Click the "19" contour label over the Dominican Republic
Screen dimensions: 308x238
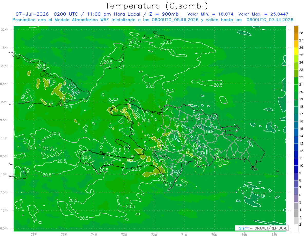click(x=208, y=131)
